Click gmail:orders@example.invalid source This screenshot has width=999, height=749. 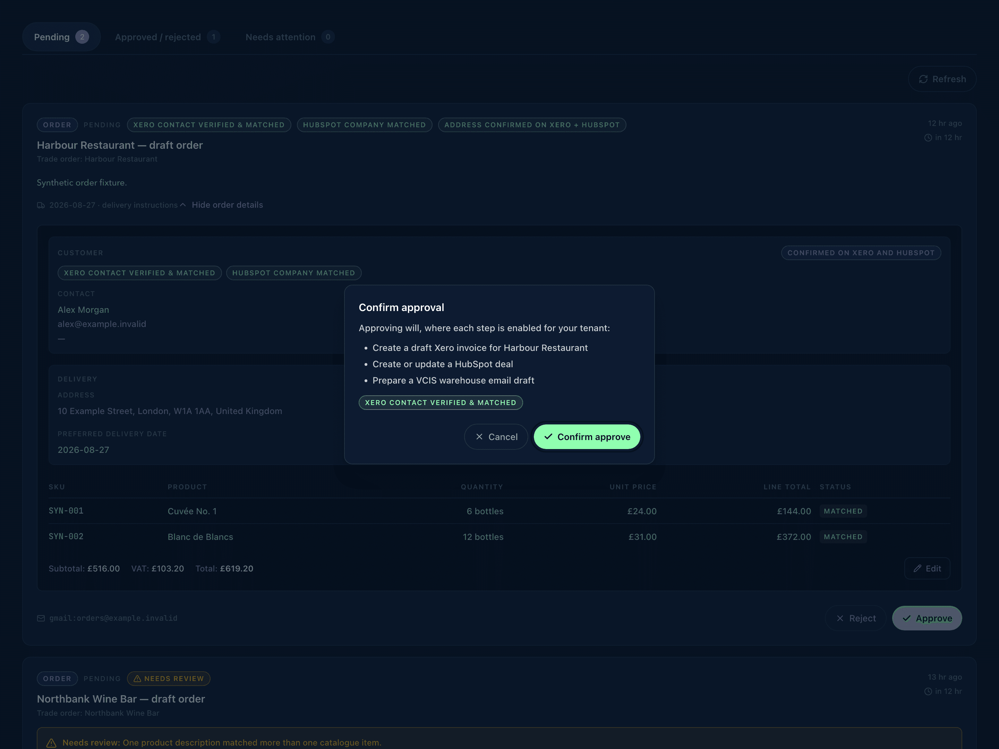113,618
